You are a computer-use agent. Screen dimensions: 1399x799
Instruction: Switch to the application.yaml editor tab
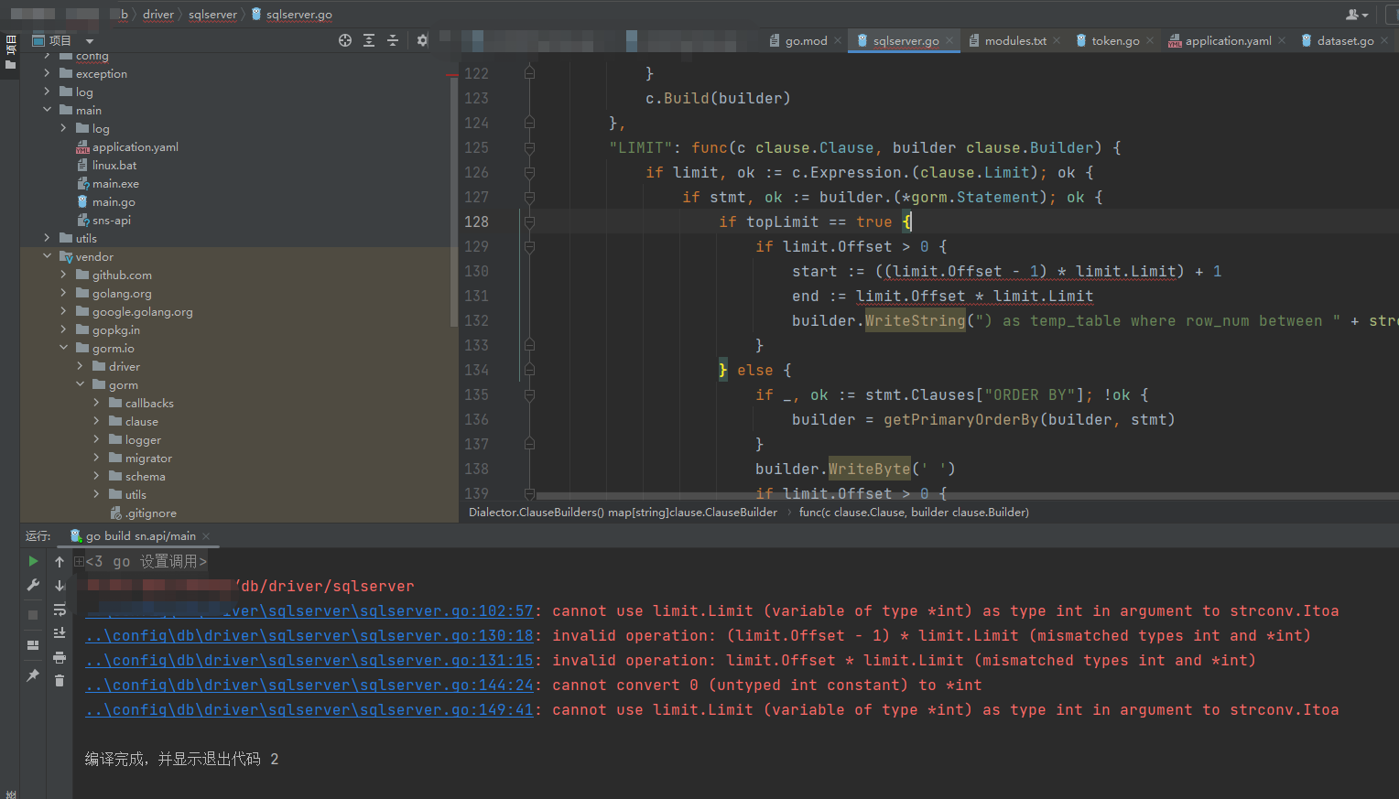tap(1227, 41)
